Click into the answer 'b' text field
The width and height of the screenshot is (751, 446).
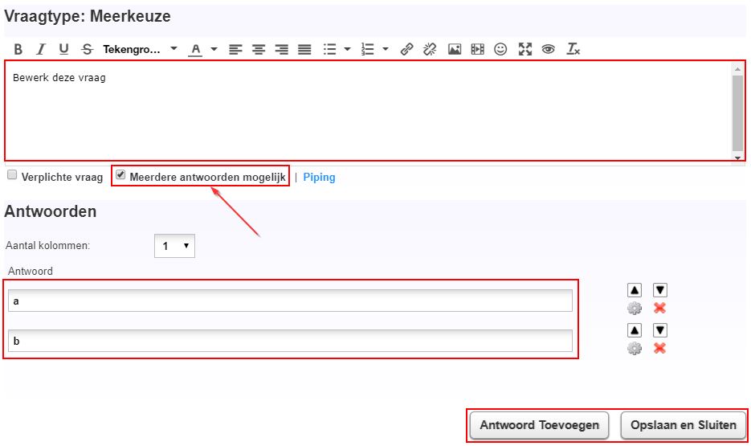point(290,341)
